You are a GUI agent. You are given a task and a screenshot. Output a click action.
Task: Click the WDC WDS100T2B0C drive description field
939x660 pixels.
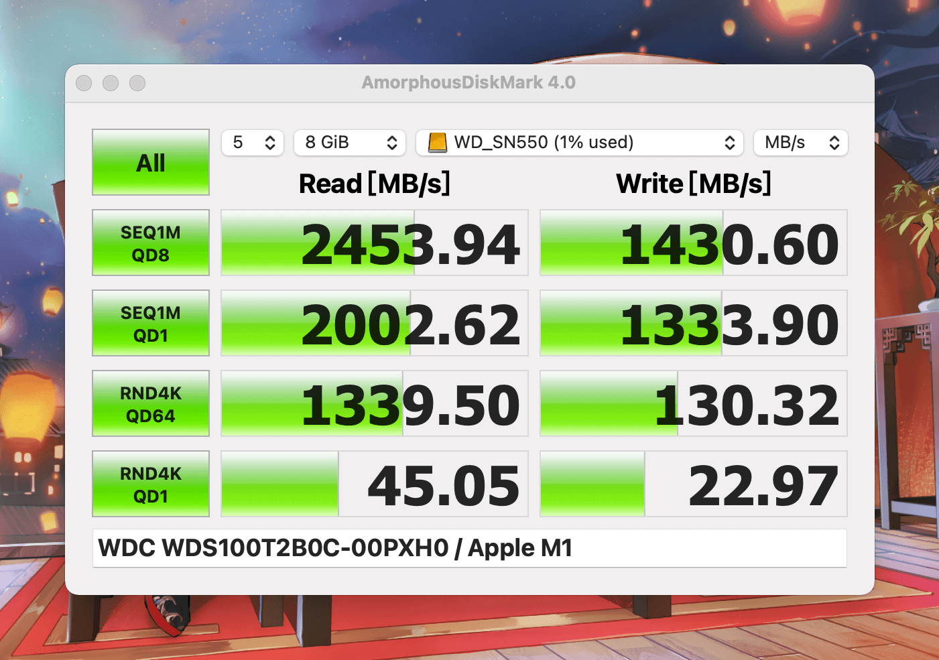point(469,548)
